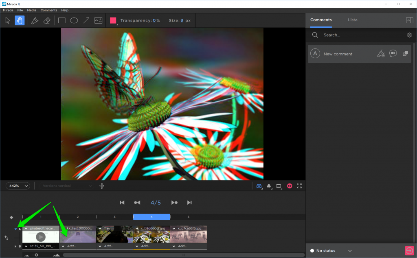Image resolution: width=417 pixels, height=258 pixels.
Task: Toggle annotations visibility eye
Action: 290,186
